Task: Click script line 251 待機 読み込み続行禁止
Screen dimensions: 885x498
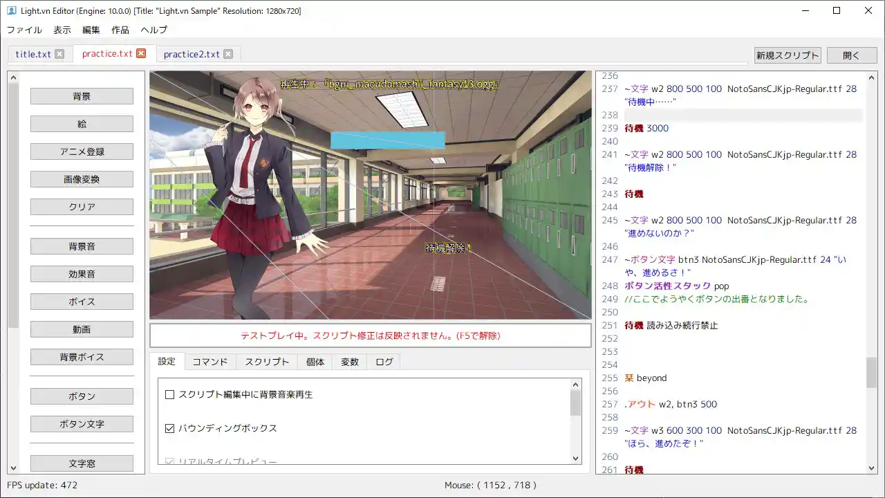Action: point(671,325)
